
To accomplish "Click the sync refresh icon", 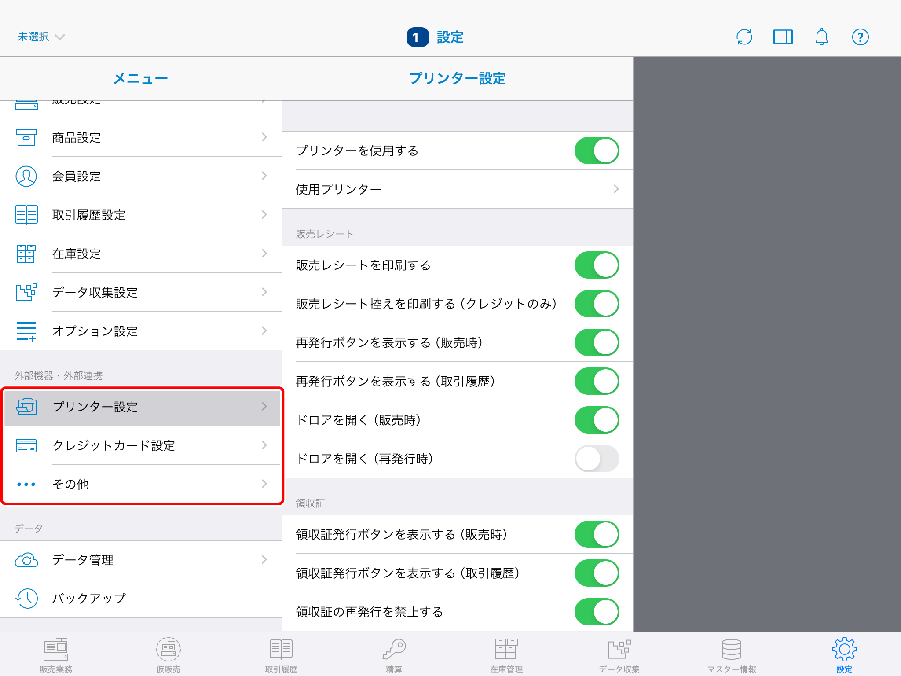I will 744,37.
